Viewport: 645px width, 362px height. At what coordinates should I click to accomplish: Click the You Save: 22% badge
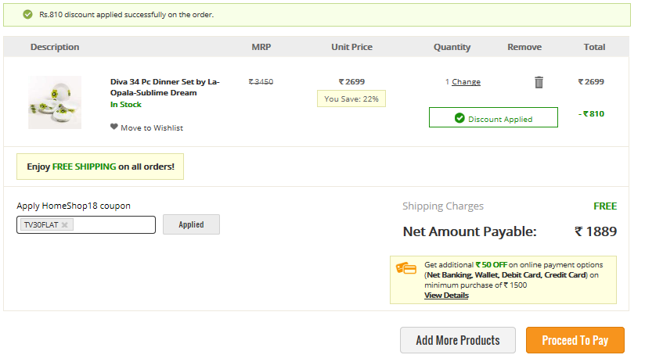coord(351,99)
